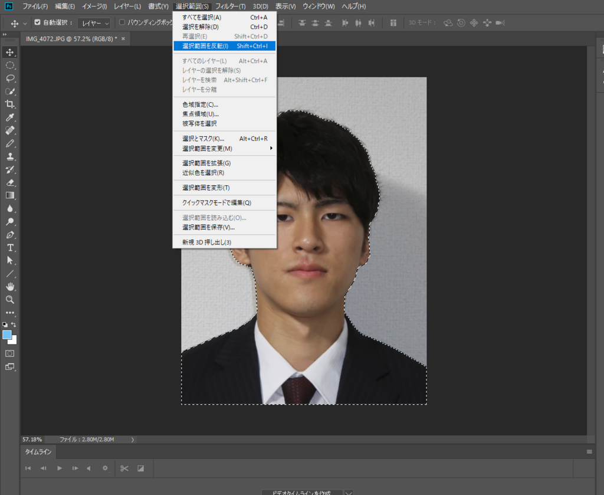Reset default foreground and background colors
The image size is (604, 495).
pos(5,324)
